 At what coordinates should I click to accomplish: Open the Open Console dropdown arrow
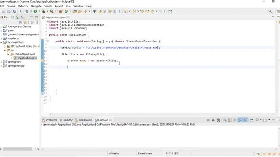click(269, 120)
